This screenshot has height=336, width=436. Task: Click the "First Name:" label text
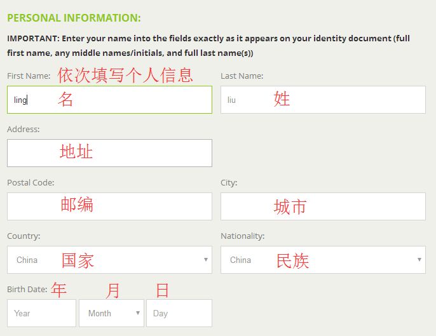coord(29,76)
